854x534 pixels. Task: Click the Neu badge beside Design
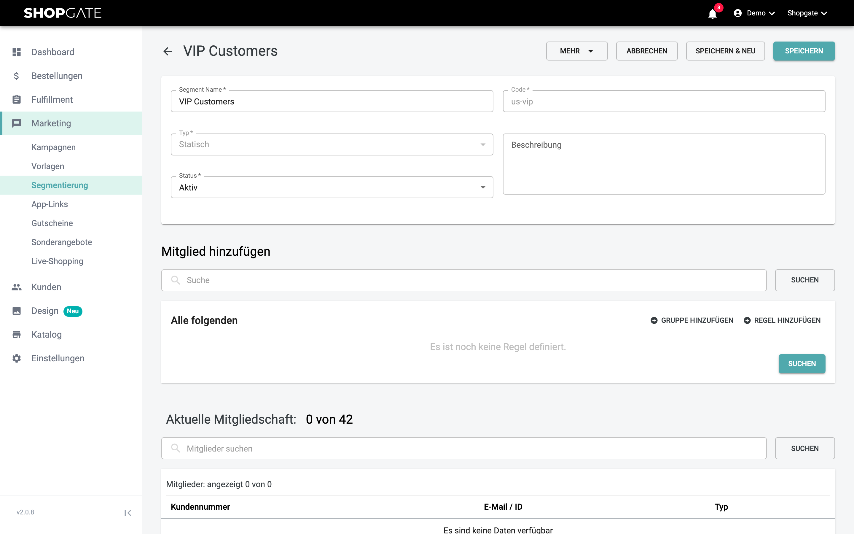[x=73, y=311]
